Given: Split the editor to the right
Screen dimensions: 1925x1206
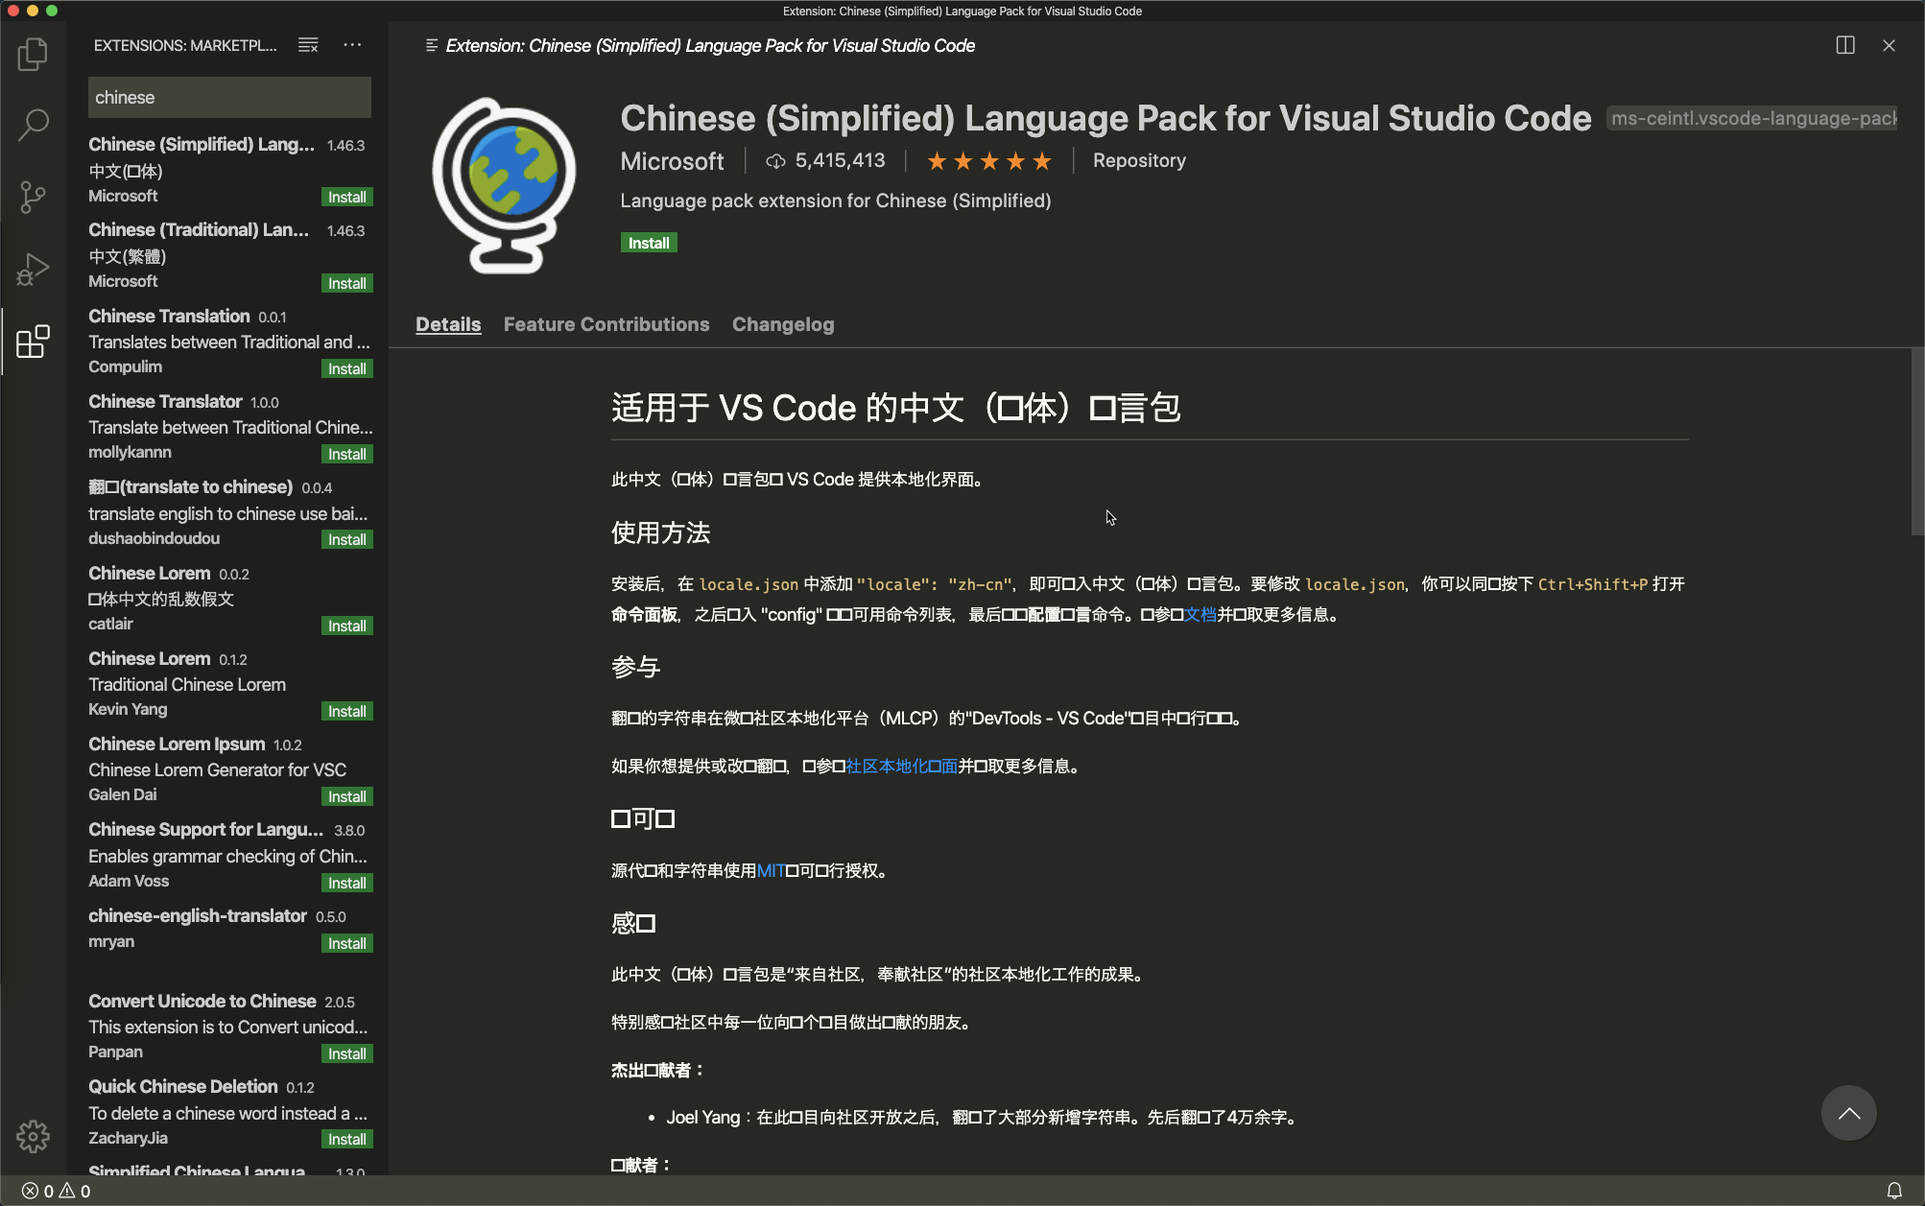Looking at the screenshot, I should 1845,45.
